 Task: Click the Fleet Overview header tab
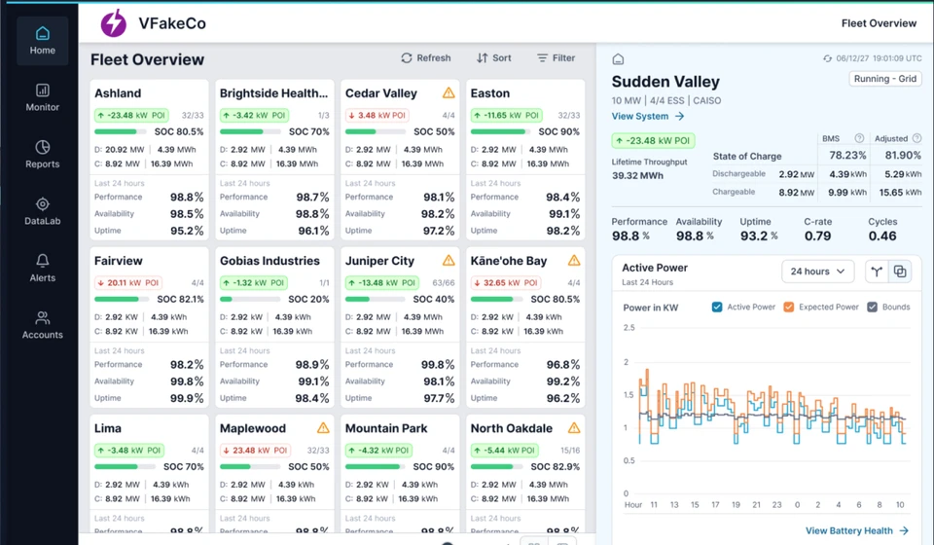[x=879, y=23]
